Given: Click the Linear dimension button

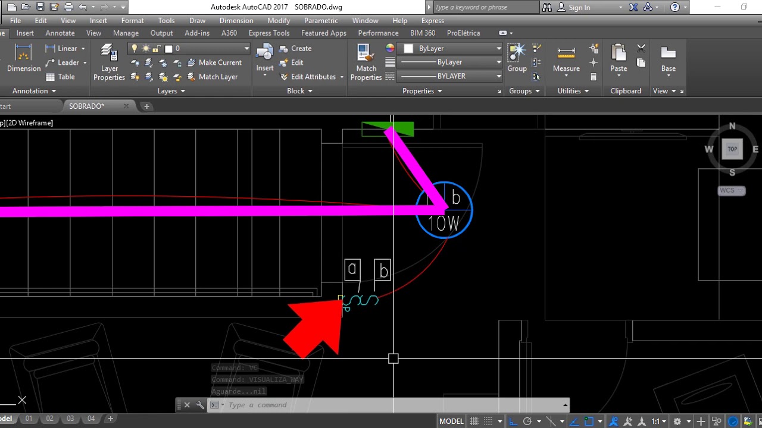Looking at the screenshot, I should pyautogui.click(x=62, y=49).
